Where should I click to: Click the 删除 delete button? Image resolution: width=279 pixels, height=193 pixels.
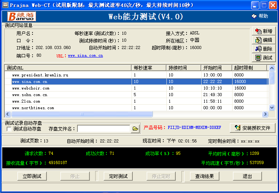click(264, 49)
